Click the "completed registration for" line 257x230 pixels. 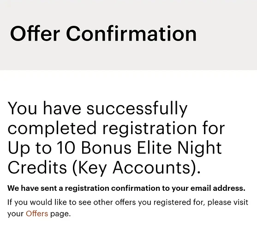[116, 129]
